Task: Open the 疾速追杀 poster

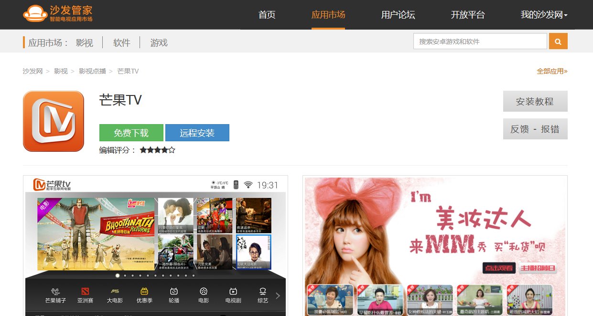Action: (253, 215)
